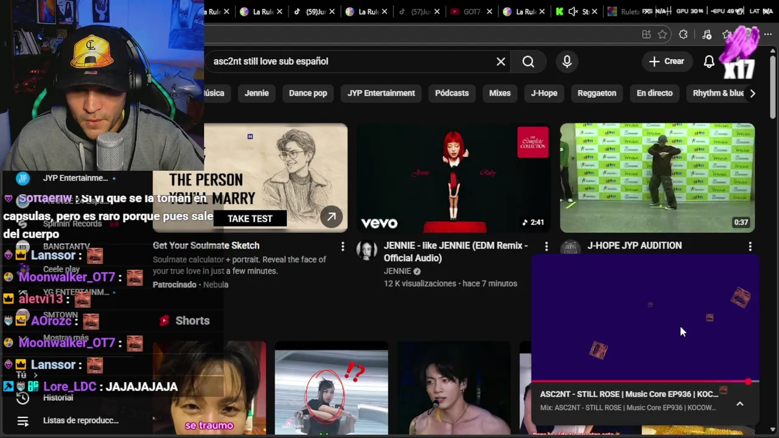The height and width of the screenshot is (438, 779).
Task: Click the TAKE TEST ad button
Action: (x=250, y=218)
